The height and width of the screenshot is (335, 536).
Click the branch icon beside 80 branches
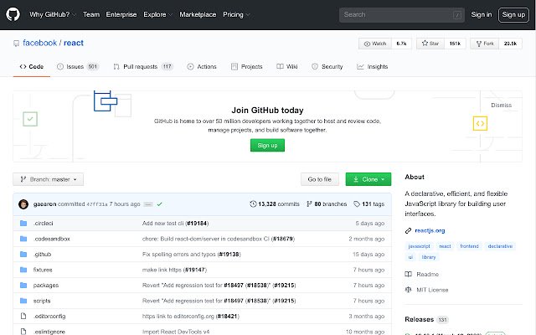coord(309,204)
